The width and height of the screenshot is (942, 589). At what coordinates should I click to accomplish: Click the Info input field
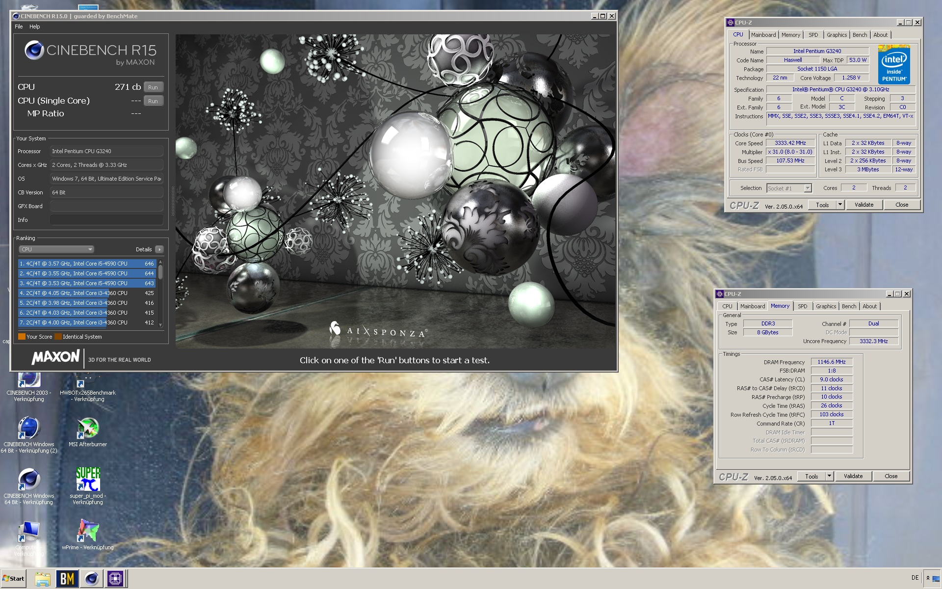click(106, 220)
